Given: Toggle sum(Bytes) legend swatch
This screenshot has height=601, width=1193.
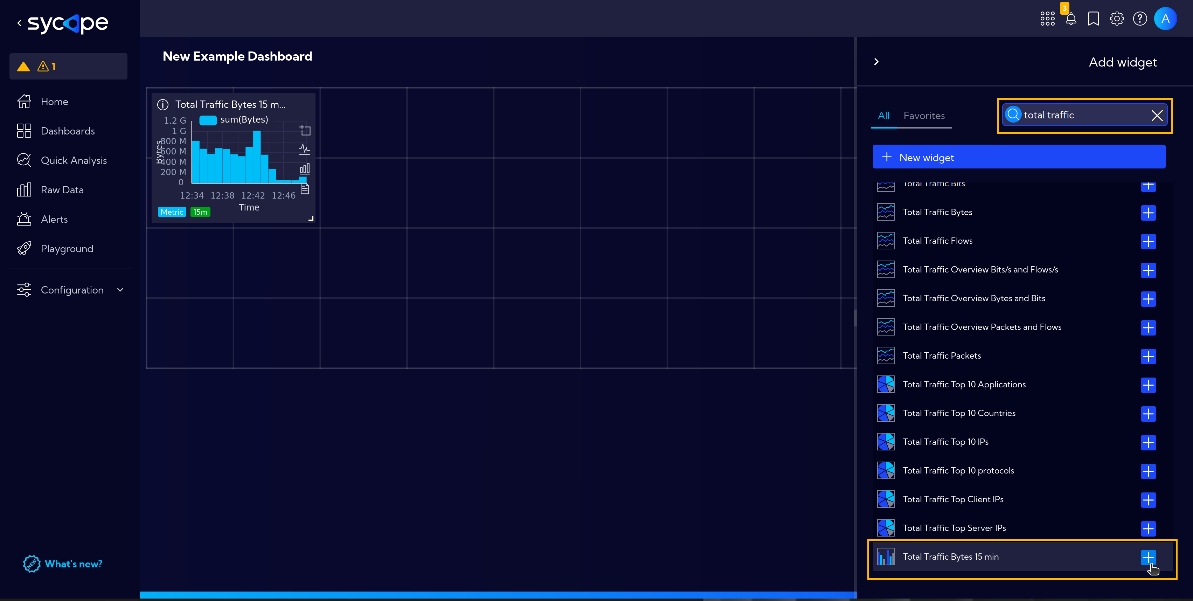Looking at the screenshot, I should pyautogui.click(x=208, y=120).
